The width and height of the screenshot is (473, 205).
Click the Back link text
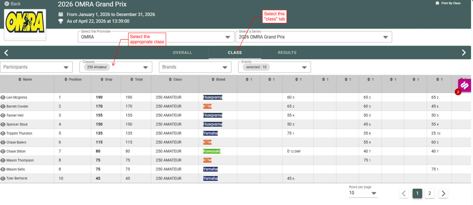coord(15,4)
